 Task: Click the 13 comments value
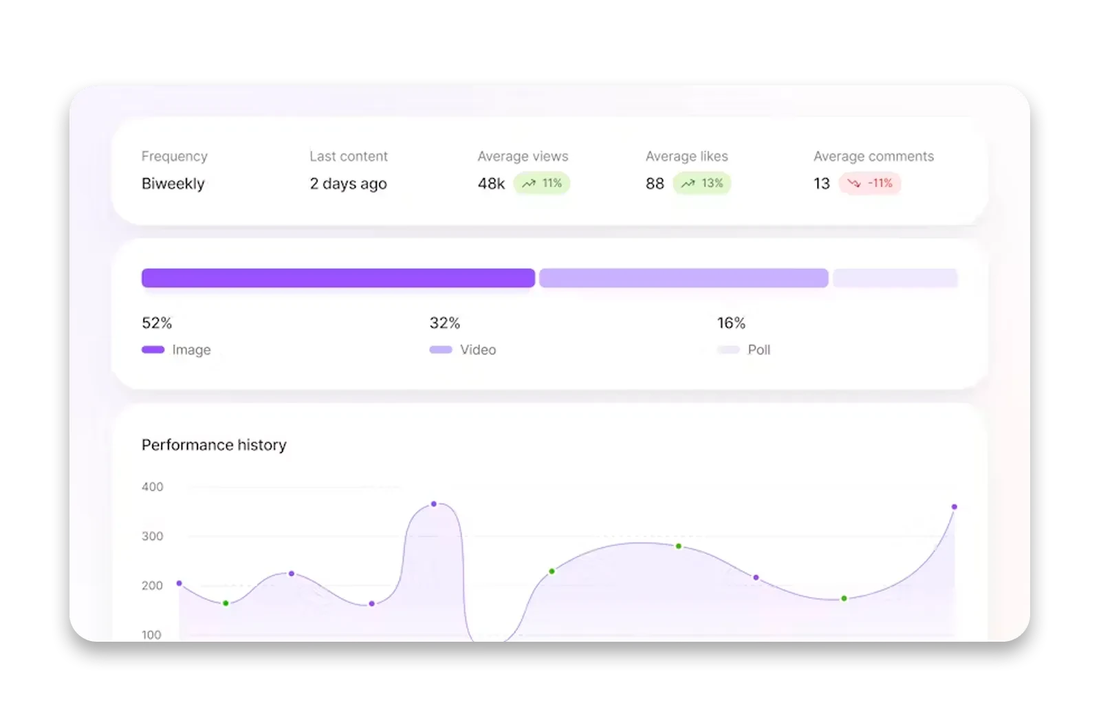click(822, 184)
